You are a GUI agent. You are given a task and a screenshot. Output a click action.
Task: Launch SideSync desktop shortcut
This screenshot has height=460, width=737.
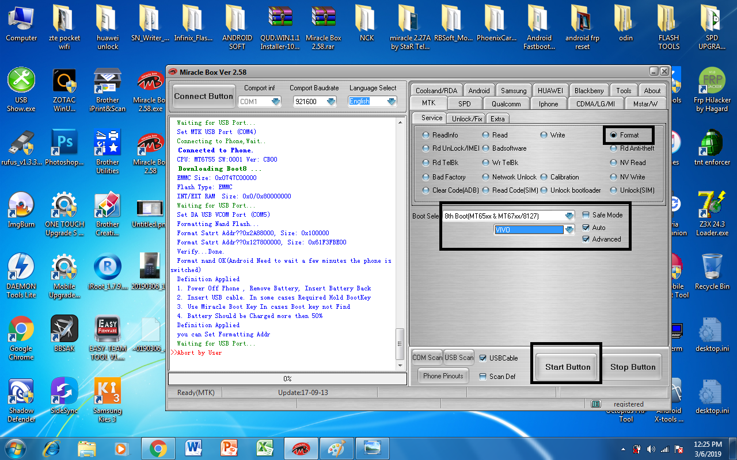(x=64, y=396)
